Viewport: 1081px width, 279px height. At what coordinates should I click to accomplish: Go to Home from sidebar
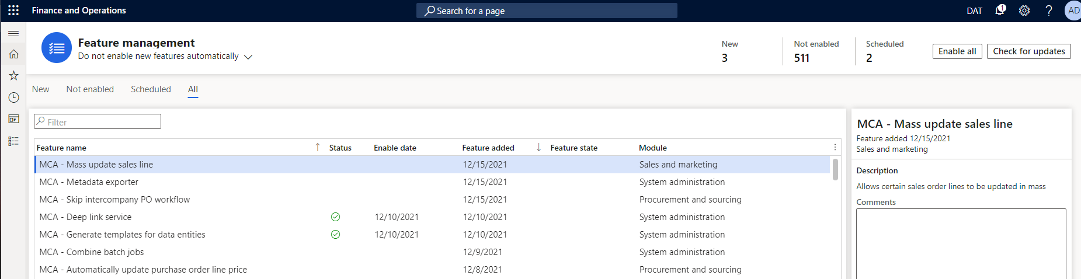click(x=13, y=54)
